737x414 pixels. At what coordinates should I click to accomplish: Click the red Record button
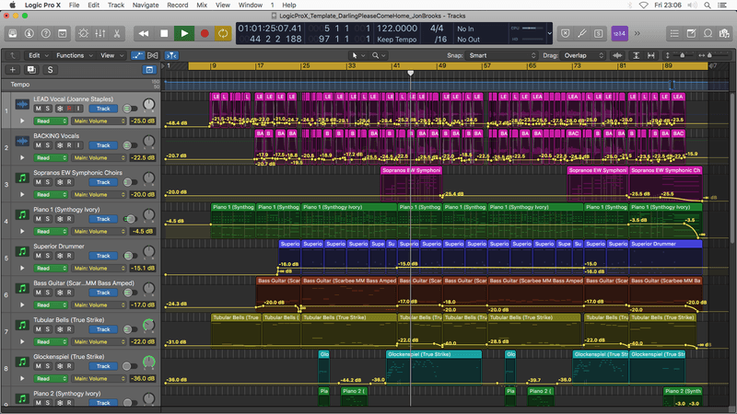[x=205, y=33]
